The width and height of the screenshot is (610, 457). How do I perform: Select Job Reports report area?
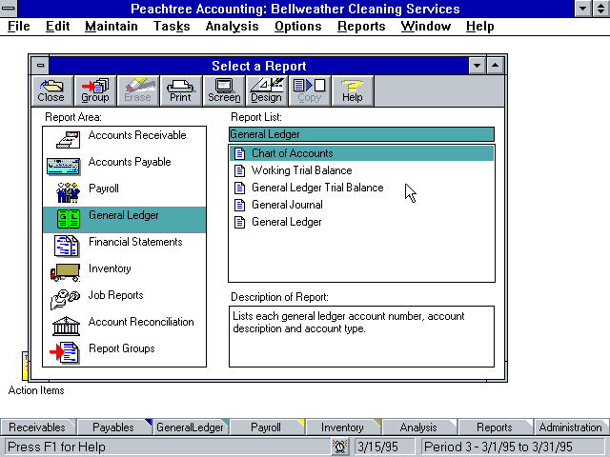tap(124, 300)
